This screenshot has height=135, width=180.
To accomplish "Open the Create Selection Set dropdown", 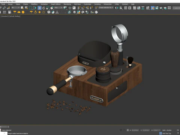I will 106,8.
